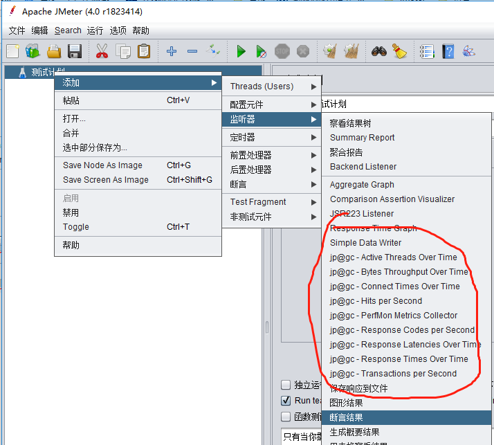494x445 pixels.
Task: Select jp@gc - Hits per Second
Action: [x=406, y=301]
